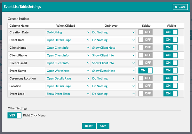Change When Clicked action for Event Lead
This screenshot has width=192, height=134.
[68, 94]
